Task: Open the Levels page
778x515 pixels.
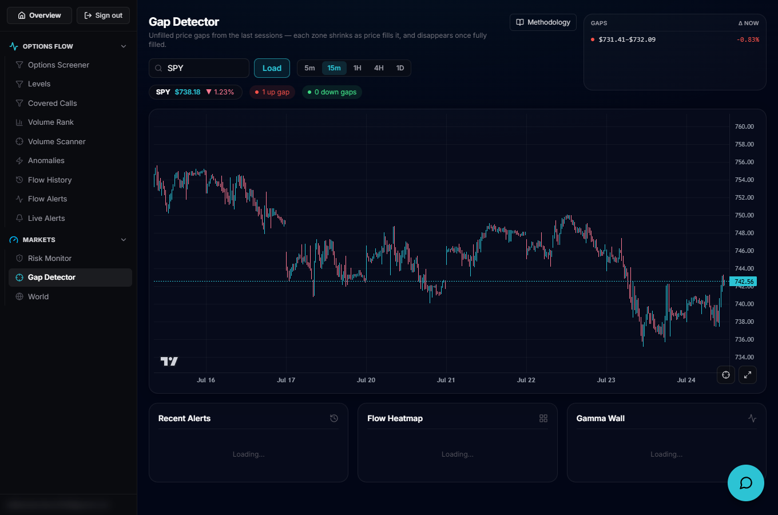Action: click(70, 84)
